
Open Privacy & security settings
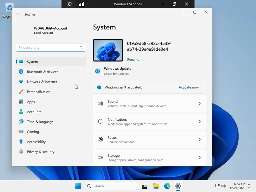[x=51, y=152]
